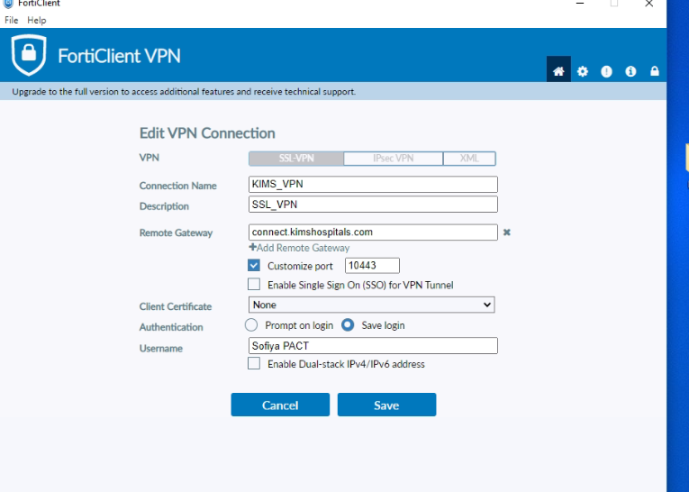Focus the Username field

(373, 346)
